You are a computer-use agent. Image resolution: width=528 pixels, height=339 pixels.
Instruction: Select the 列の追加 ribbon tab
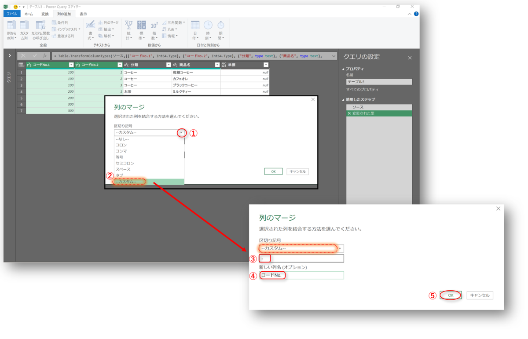click(x=64, y=14)
